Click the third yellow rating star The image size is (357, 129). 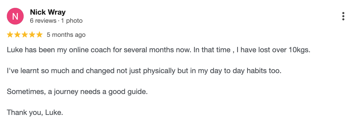tap(25, 34)
